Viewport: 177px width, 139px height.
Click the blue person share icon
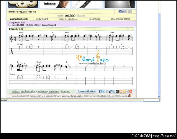(114, 91)
